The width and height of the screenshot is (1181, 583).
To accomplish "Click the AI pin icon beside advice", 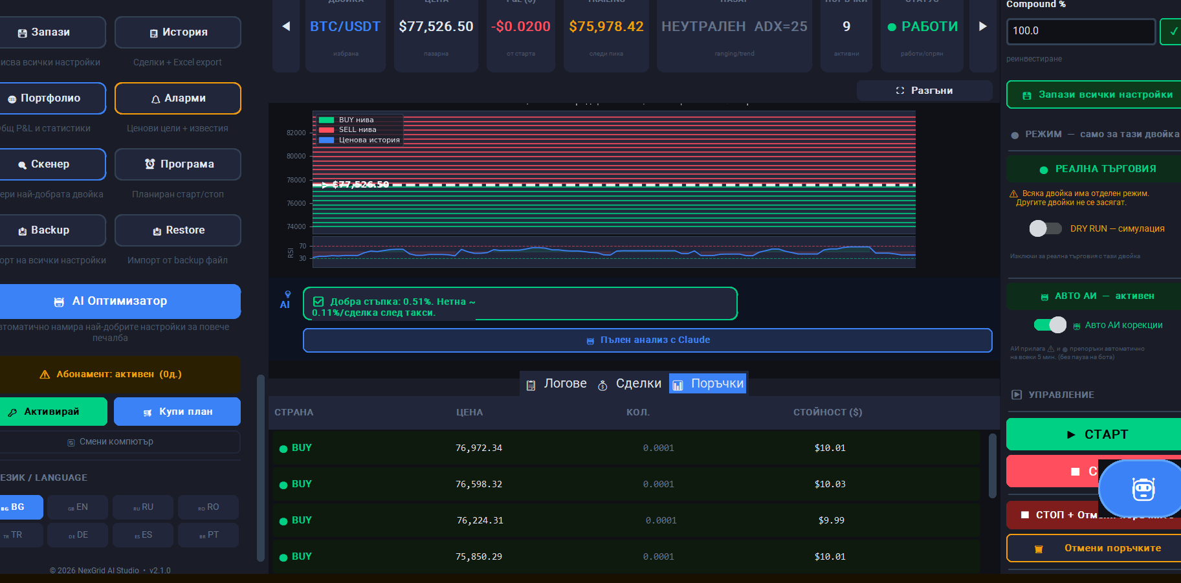I will coord(287,295).
